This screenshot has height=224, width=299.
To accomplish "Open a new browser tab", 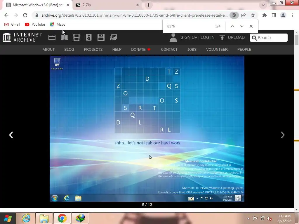I will pos(149,5).
